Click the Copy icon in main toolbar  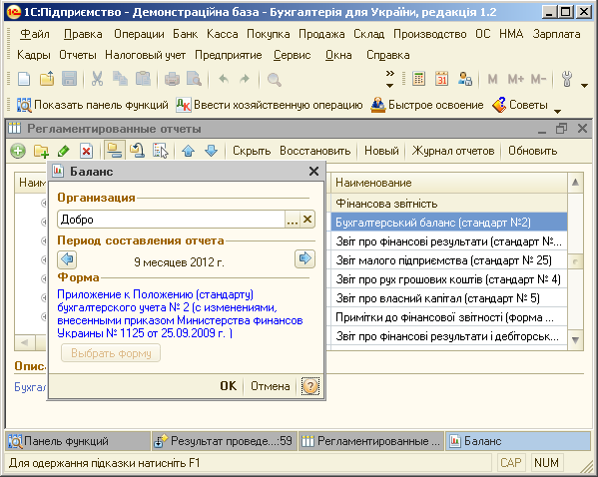coord(120,79)
